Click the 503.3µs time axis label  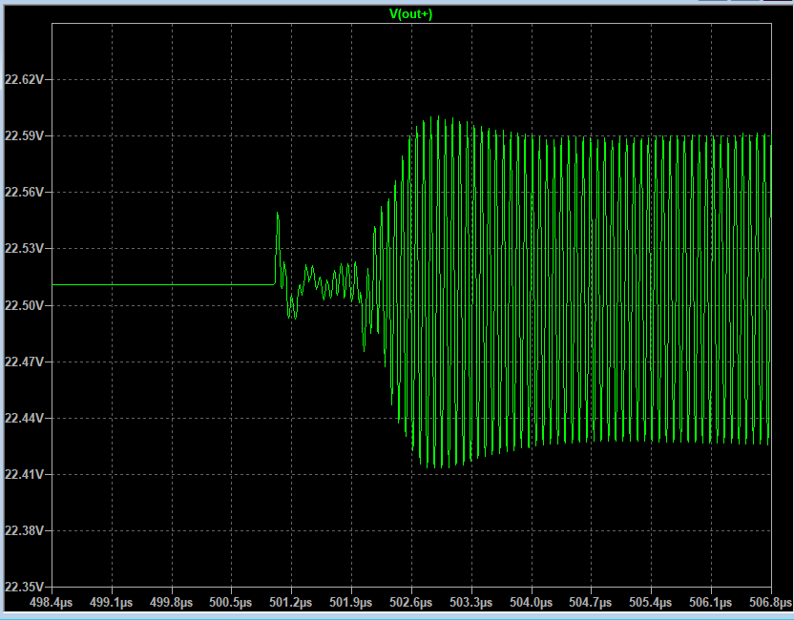coord(470,602)
